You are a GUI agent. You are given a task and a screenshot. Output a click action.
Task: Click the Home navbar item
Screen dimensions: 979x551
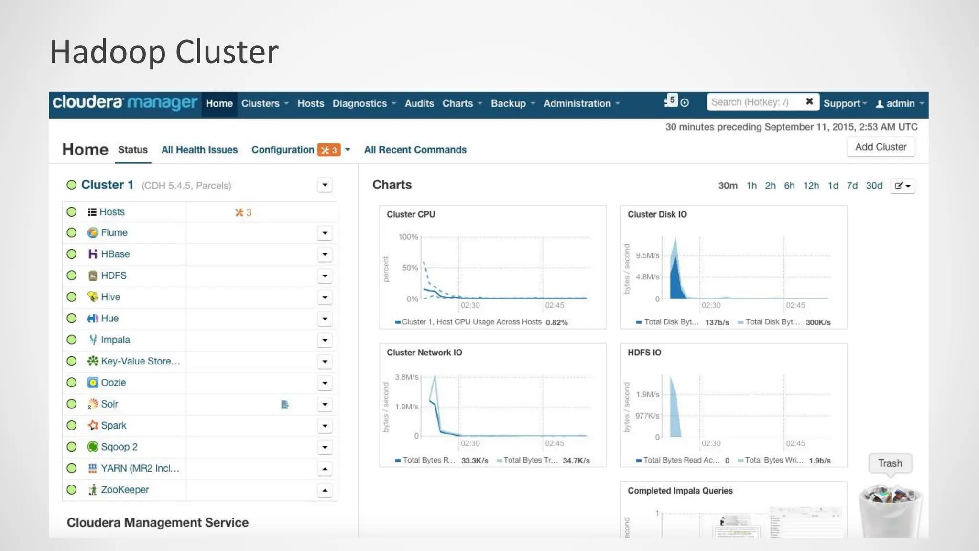[219, 104]
